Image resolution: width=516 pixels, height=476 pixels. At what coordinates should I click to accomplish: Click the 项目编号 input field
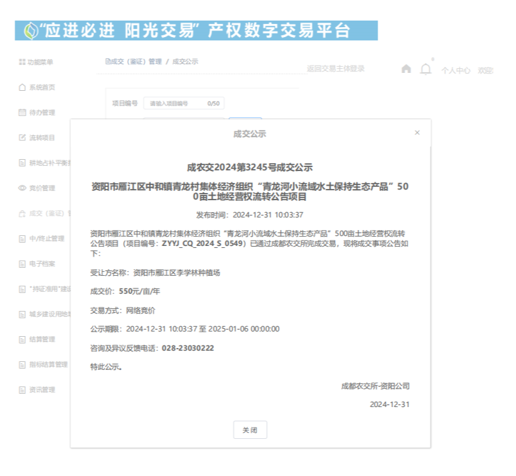point(183,103)
